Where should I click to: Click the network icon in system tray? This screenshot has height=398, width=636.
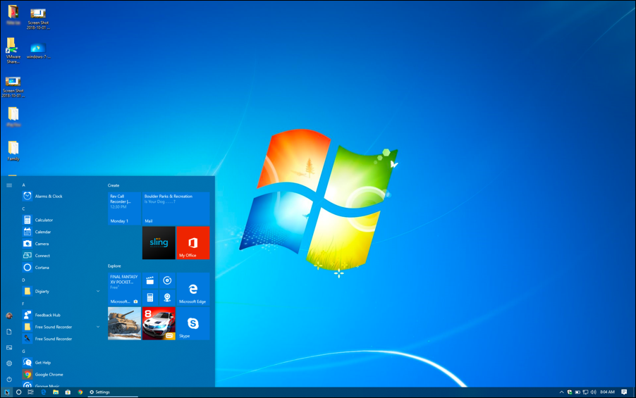(x=585, y=392)
